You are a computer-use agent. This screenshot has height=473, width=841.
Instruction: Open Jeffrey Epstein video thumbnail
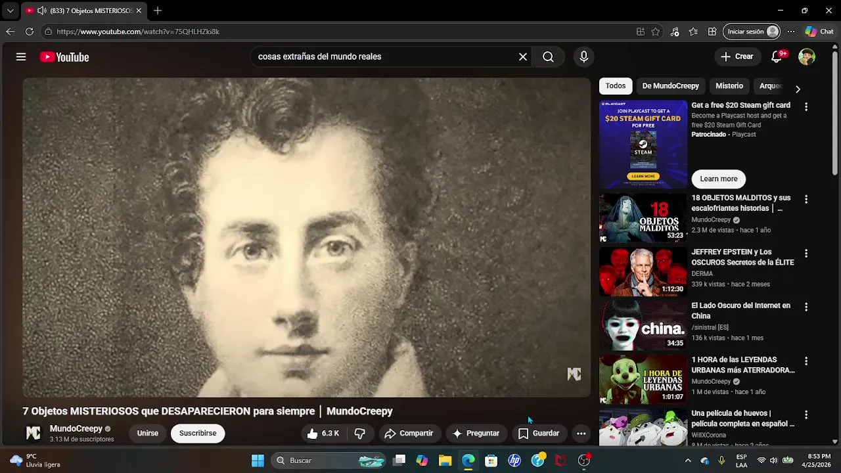[x=643, y=272]
